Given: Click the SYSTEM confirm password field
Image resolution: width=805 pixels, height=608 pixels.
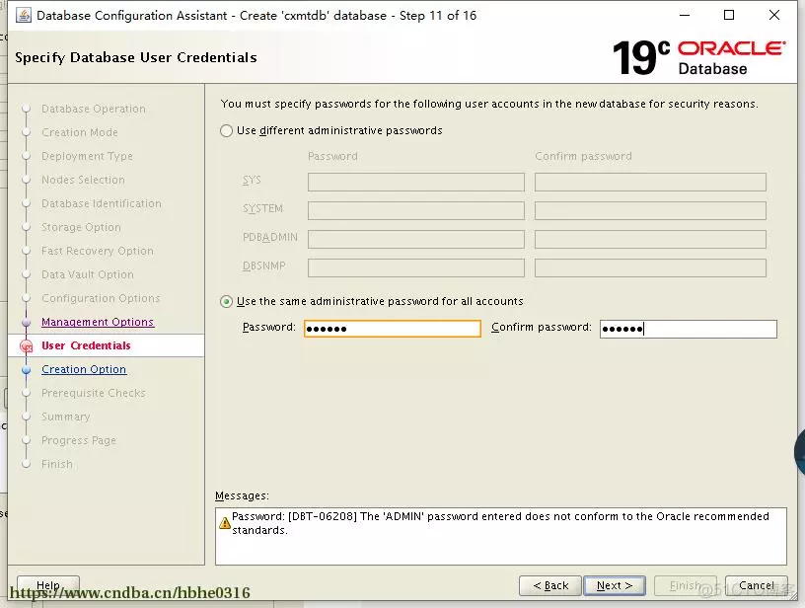Looking at the screenshot, I should pyautogui.click(x=650, y=210).
